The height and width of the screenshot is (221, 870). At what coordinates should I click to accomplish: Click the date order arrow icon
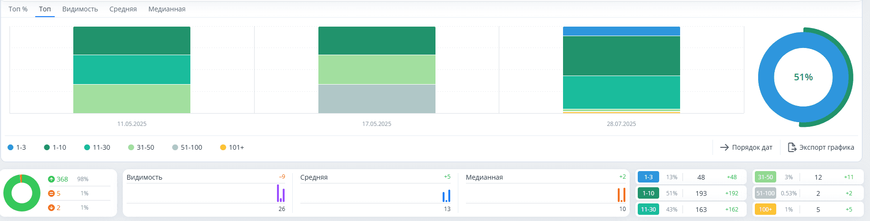tap(724, 147)
